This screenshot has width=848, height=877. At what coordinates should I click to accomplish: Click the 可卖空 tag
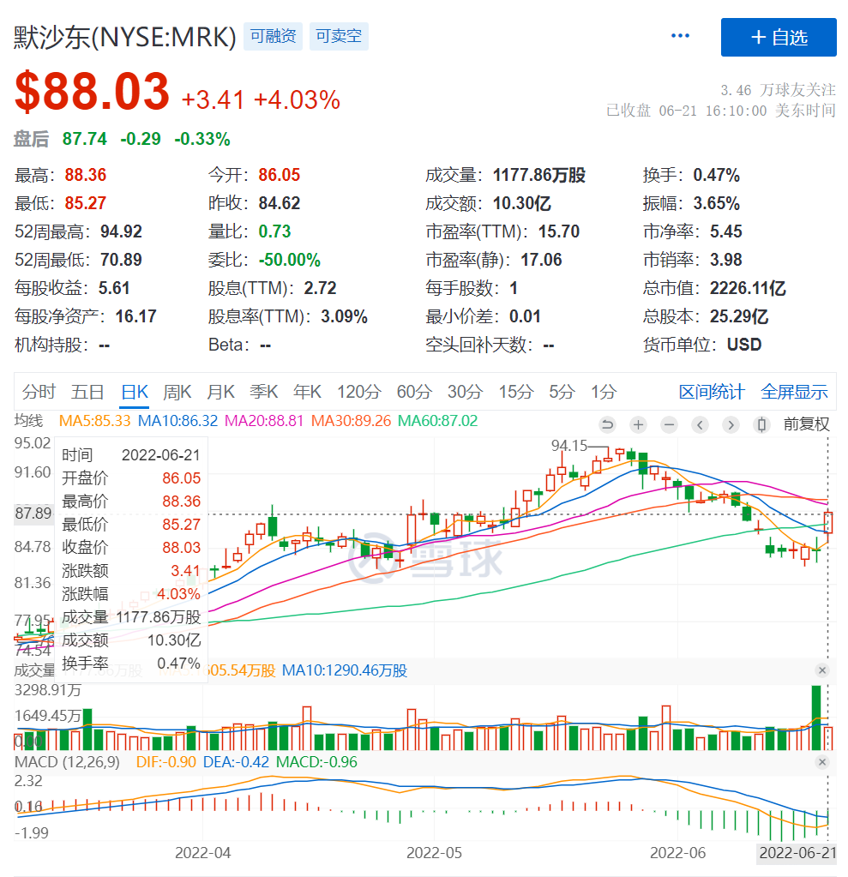point(339,36)
